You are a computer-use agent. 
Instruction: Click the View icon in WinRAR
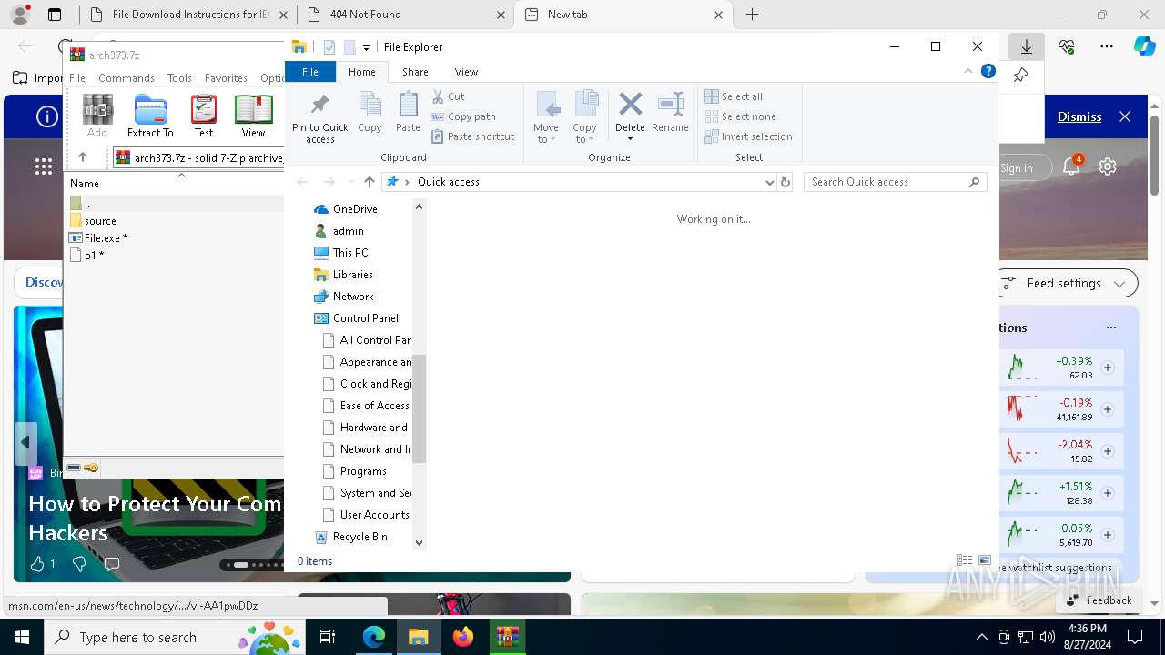click(x=253, y=116)
